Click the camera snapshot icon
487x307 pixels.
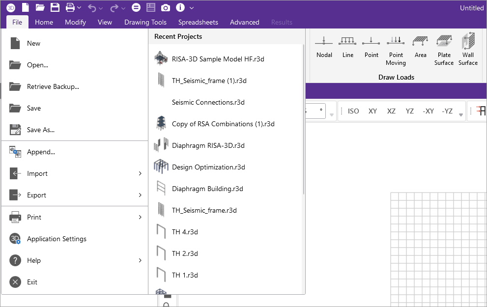pyautogui.click(x=166, y=8)
